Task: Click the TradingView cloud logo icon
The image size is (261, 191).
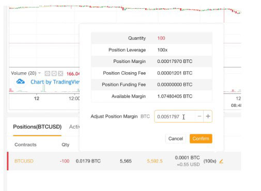Action: click(21, 82)
